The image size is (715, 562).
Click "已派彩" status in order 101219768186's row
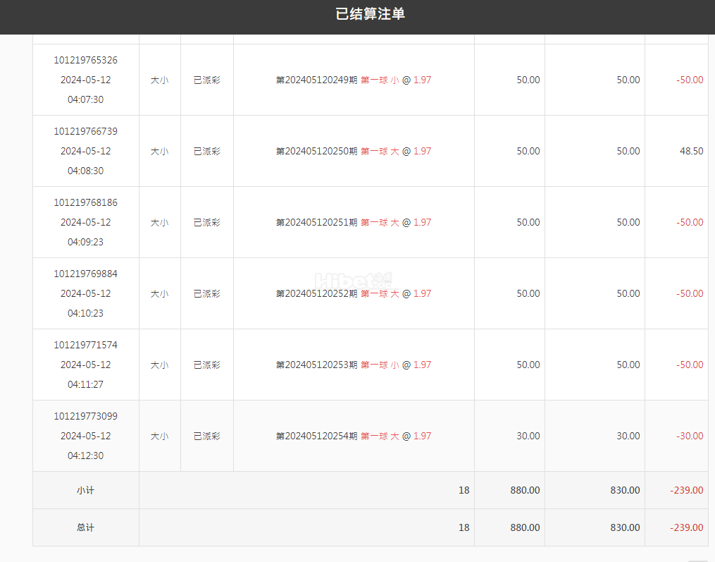point(207,222)
